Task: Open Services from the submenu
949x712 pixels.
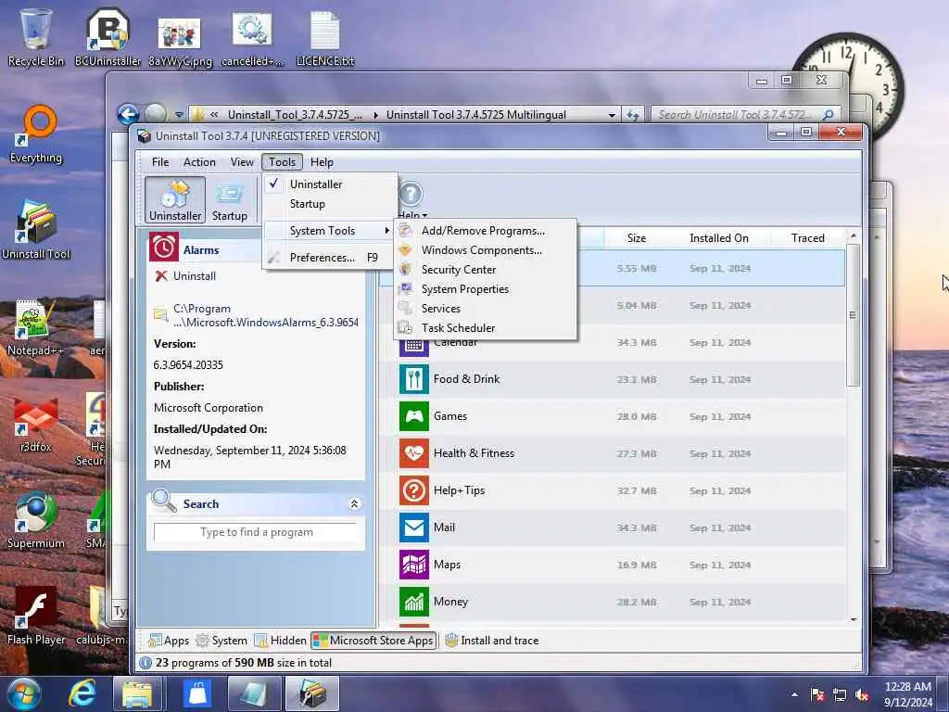Action: point(486,308)
